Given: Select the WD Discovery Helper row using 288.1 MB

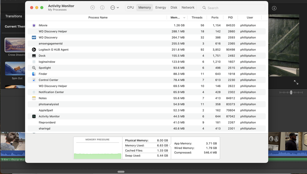Looking at the screenshot, I should pyautogui.click(x=146, y=32).
